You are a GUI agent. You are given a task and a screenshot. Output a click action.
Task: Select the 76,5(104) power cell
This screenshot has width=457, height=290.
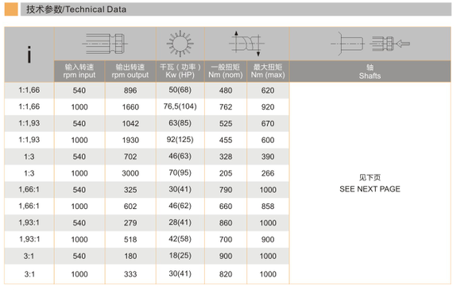(x=180, y=106)
